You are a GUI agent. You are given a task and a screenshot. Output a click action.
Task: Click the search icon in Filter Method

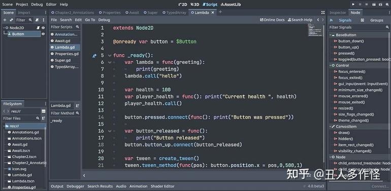pyautogui.click(x=78, y=113)
